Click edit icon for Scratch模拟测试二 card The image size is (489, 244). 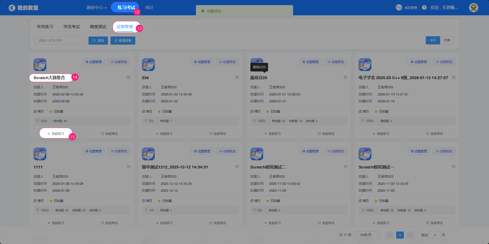click(345, 167)
